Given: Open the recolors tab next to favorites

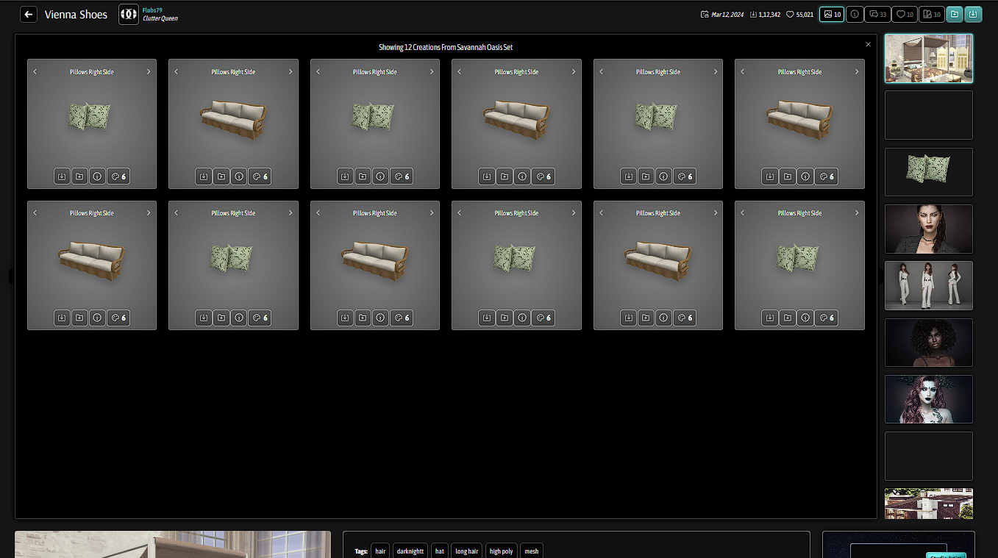Looking at the screenshot, I should point(932,14).
